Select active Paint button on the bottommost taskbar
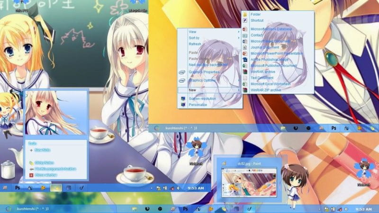 point(249,209)
